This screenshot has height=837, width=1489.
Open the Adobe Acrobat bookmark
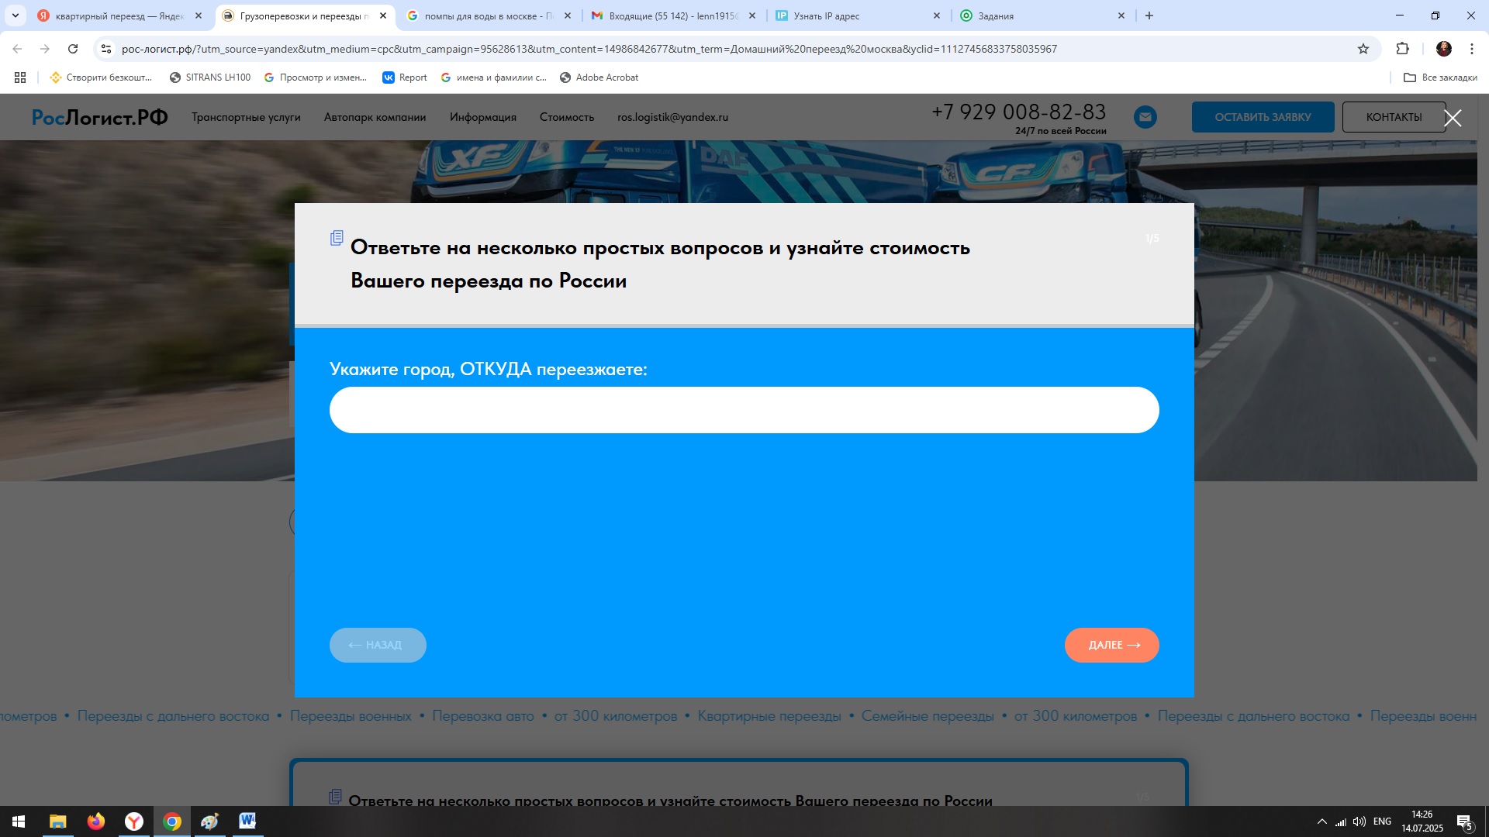click(x=599, y=77)
